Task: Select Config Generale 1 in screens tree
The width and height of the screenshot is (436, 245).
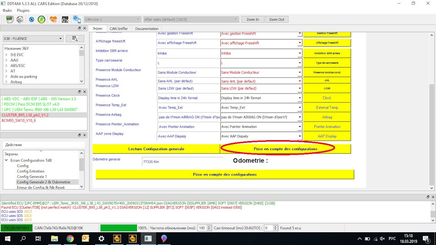Action: (x=32, y=176)
